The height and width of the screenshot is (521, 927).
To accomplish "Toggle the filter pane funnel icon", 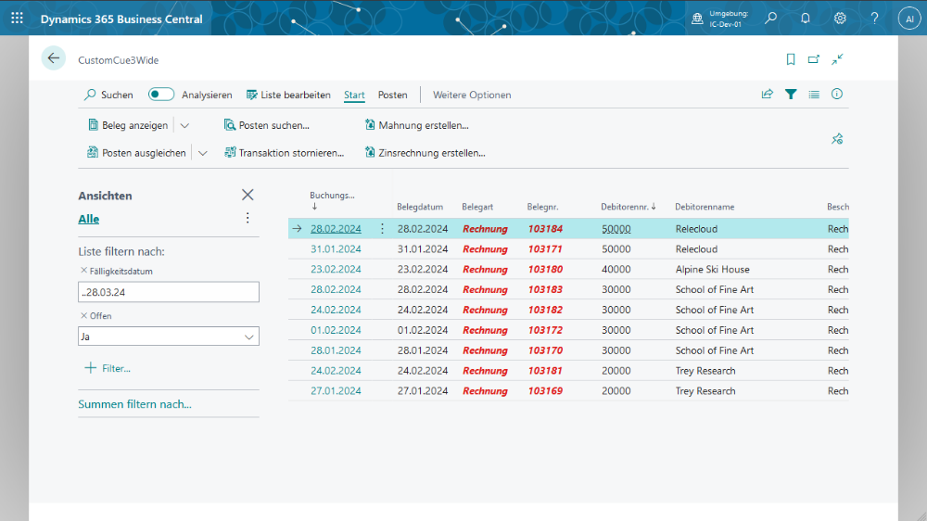I will [791, 94].
